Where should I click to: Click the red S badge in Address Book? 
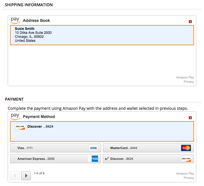[190, 22]
